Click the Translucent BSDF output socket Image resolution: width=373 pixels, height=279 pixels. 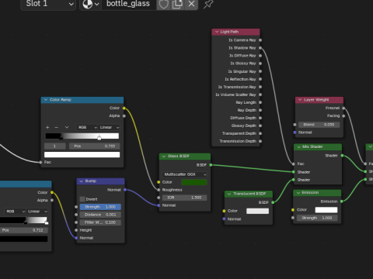[273, 202]
